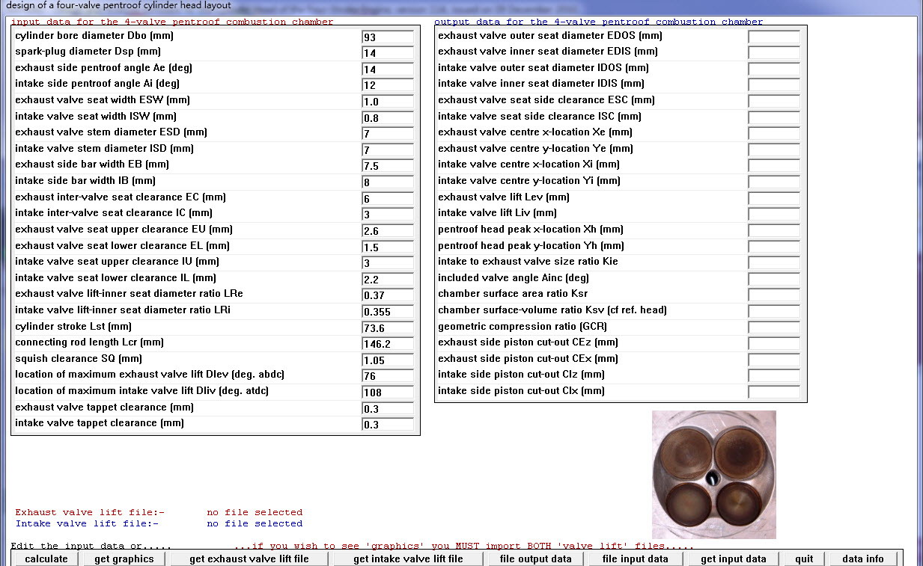Screen dimensions: 923x566
Task: Click the calculate button
Action: click(x=46, y=559)
